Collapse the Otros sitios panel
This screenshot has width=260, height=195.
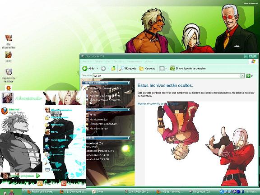128,109
